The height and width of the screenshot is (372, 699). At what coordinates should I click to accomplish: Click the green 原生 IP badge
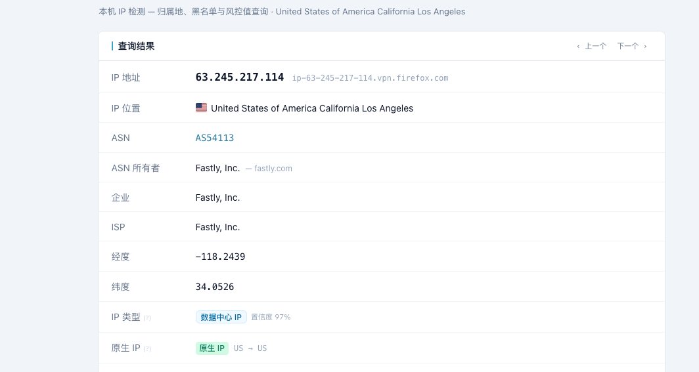[212, 348]
